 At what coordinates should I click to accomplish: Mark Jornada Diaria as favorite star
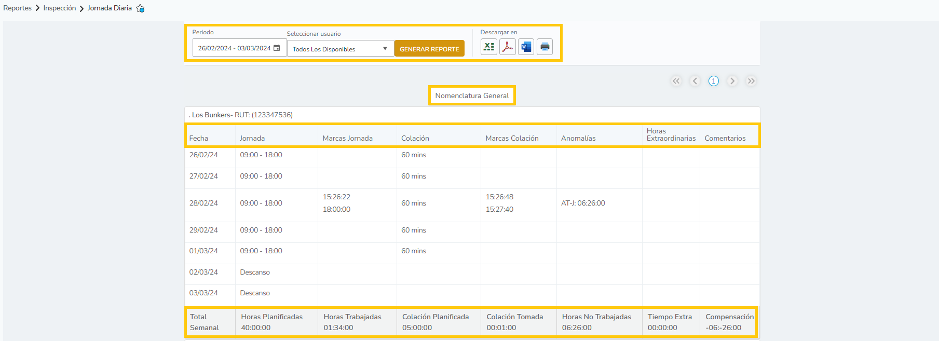click(140, 8)
